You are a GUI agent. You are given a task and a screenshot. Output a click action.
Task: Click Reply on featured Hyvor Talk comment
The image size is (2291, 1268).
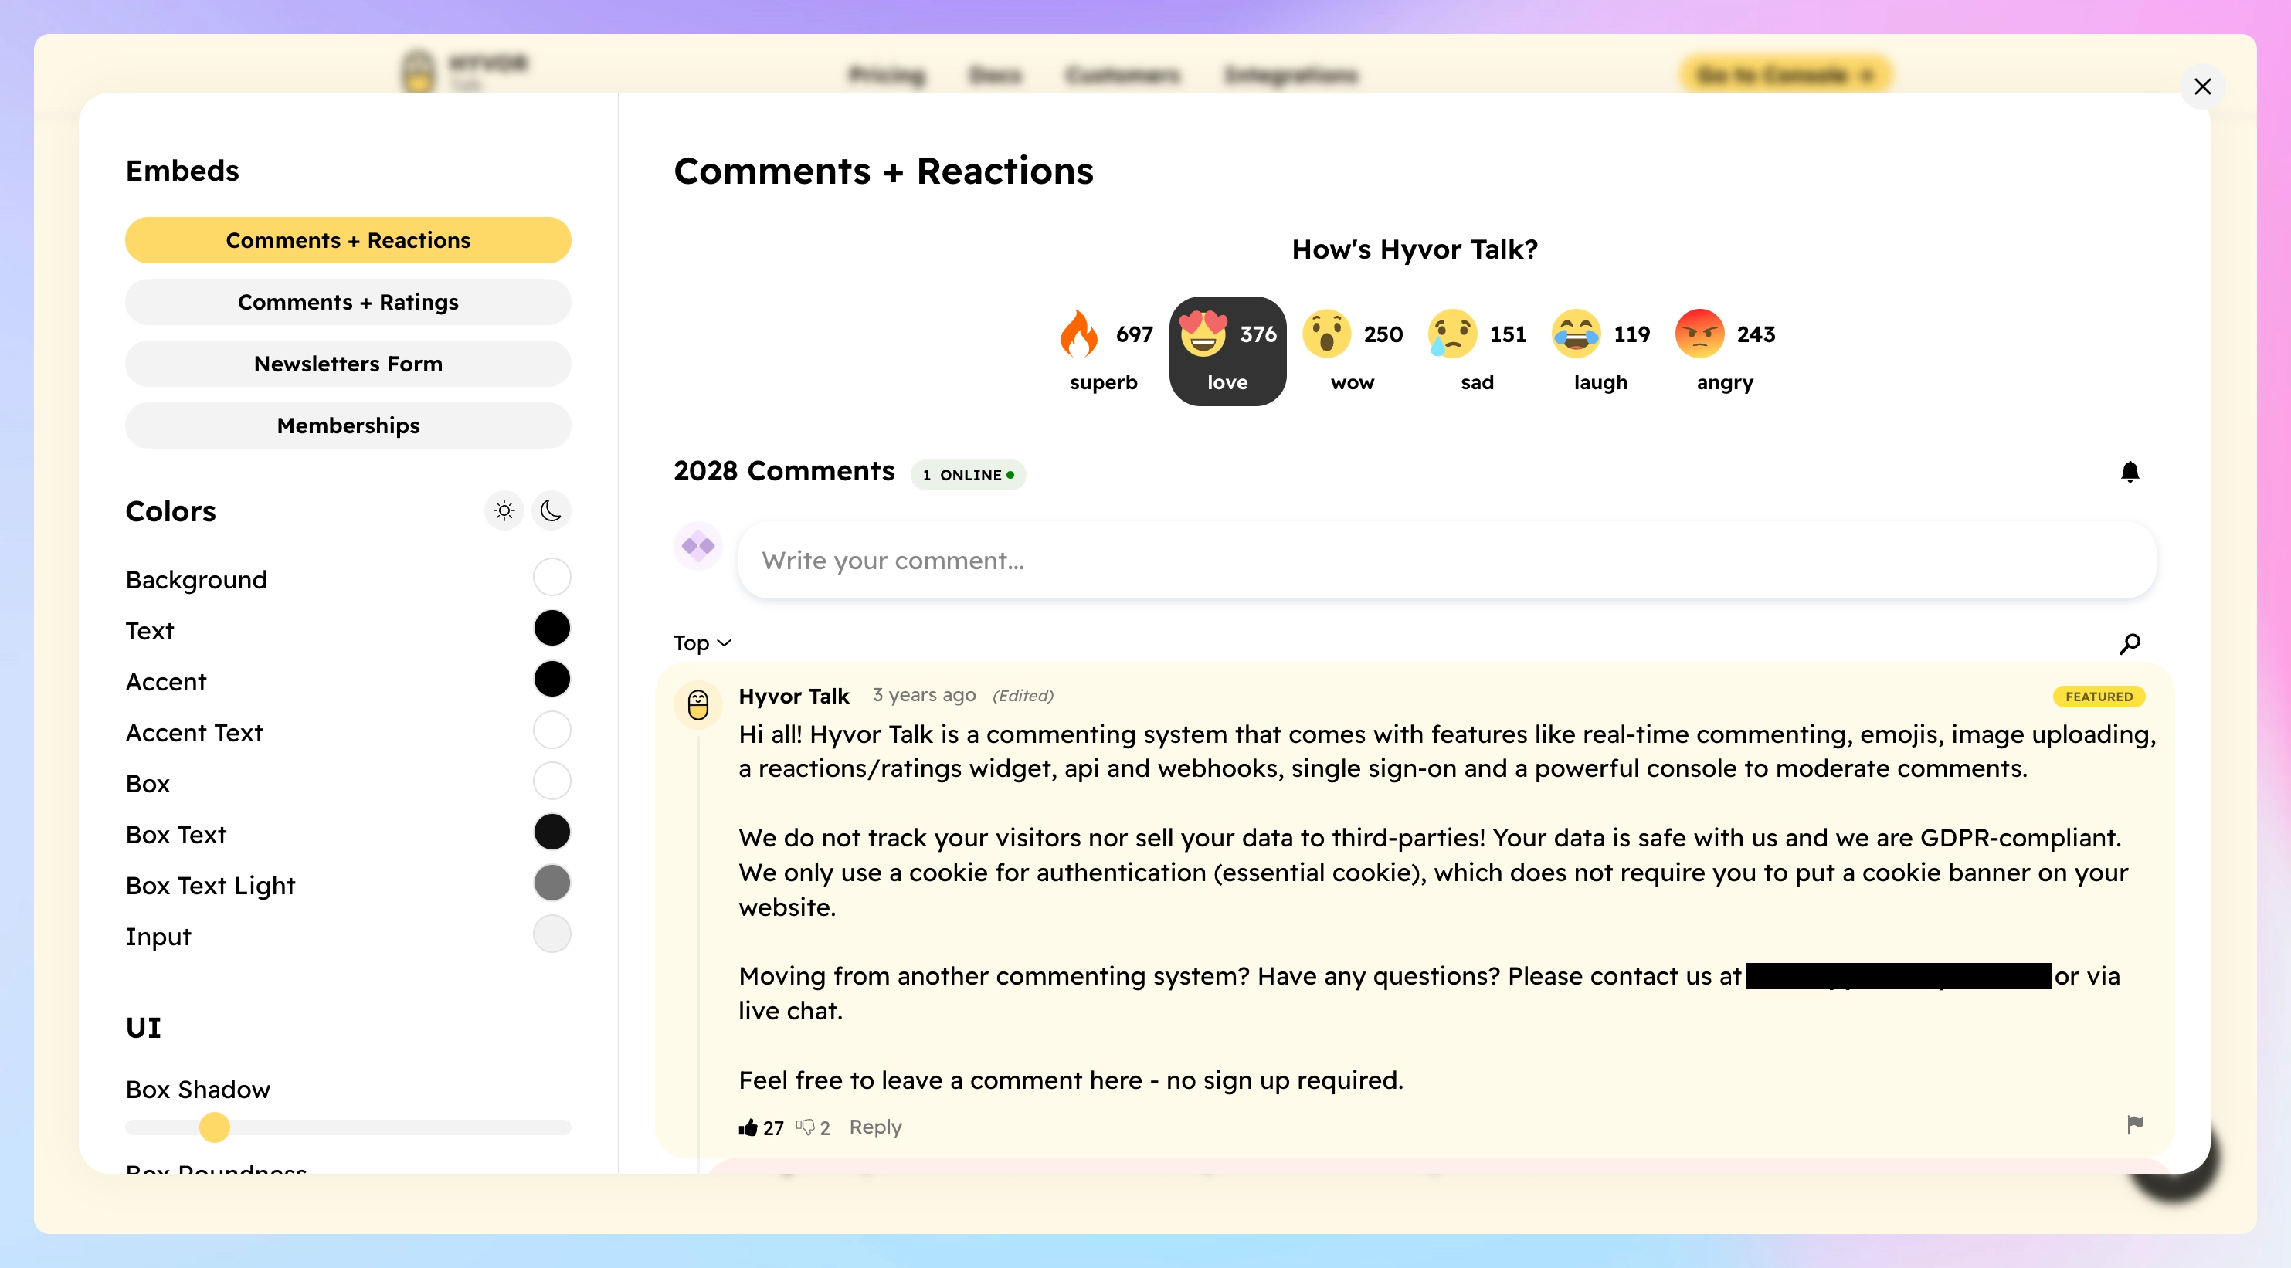(874, 1126)
